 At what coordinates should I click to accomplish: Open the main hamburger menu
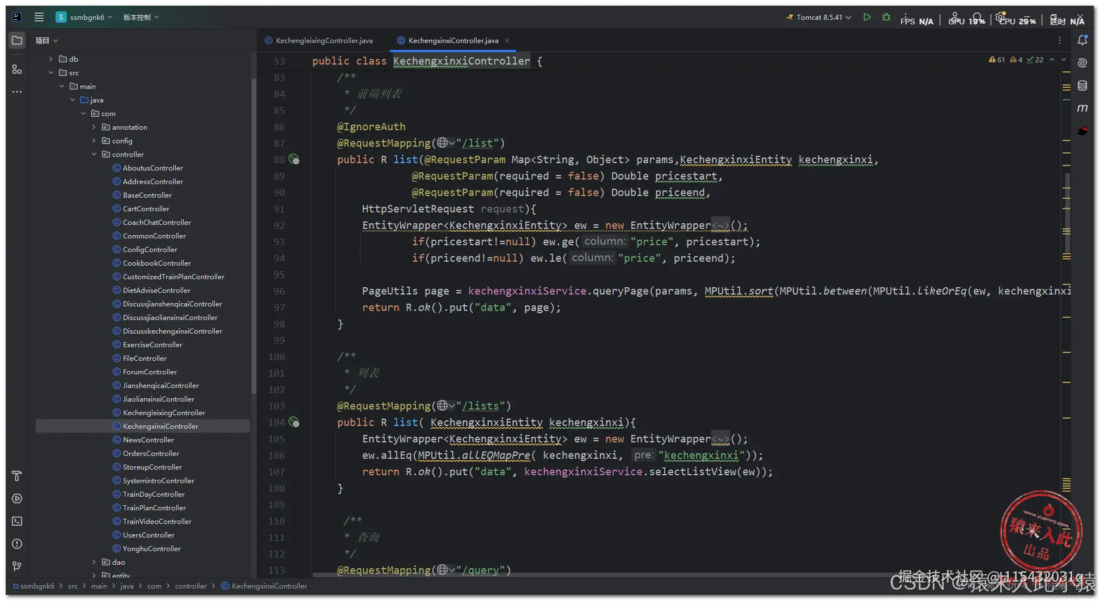(x=39, y=17)
